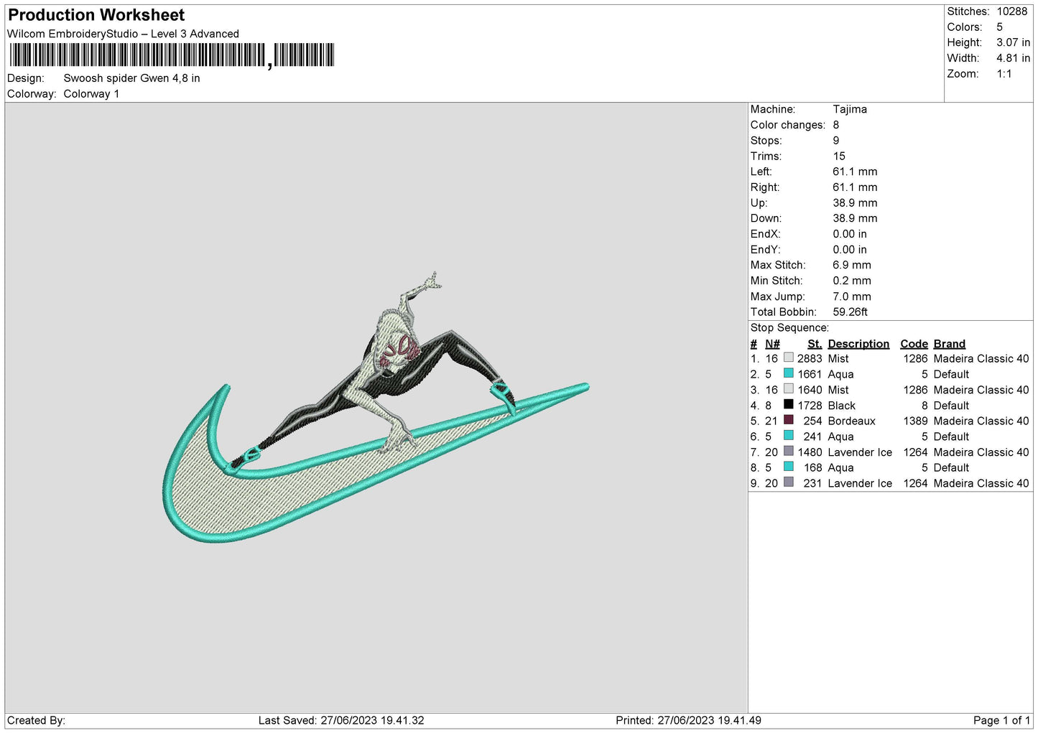Pick the Bordeaux color swatch in stop 5
1038x733 pixels.
(x=788, y=421)
